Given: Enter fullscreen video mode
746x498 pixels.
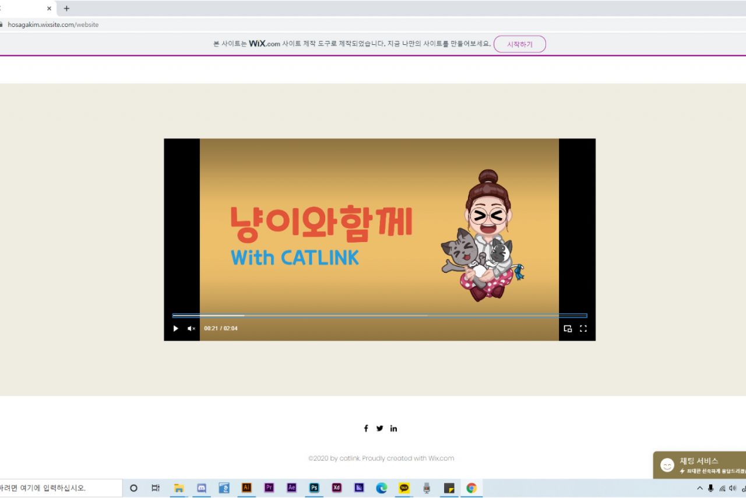Looking at the screenshot, I should [x=583, y=328].
